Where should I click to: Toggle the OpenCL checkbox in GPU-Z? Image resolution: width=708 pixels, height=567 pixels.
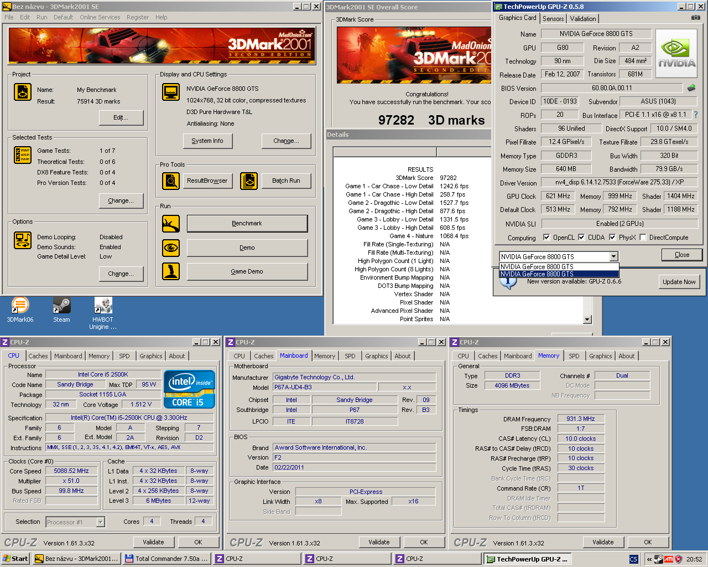tap(546, 238)
